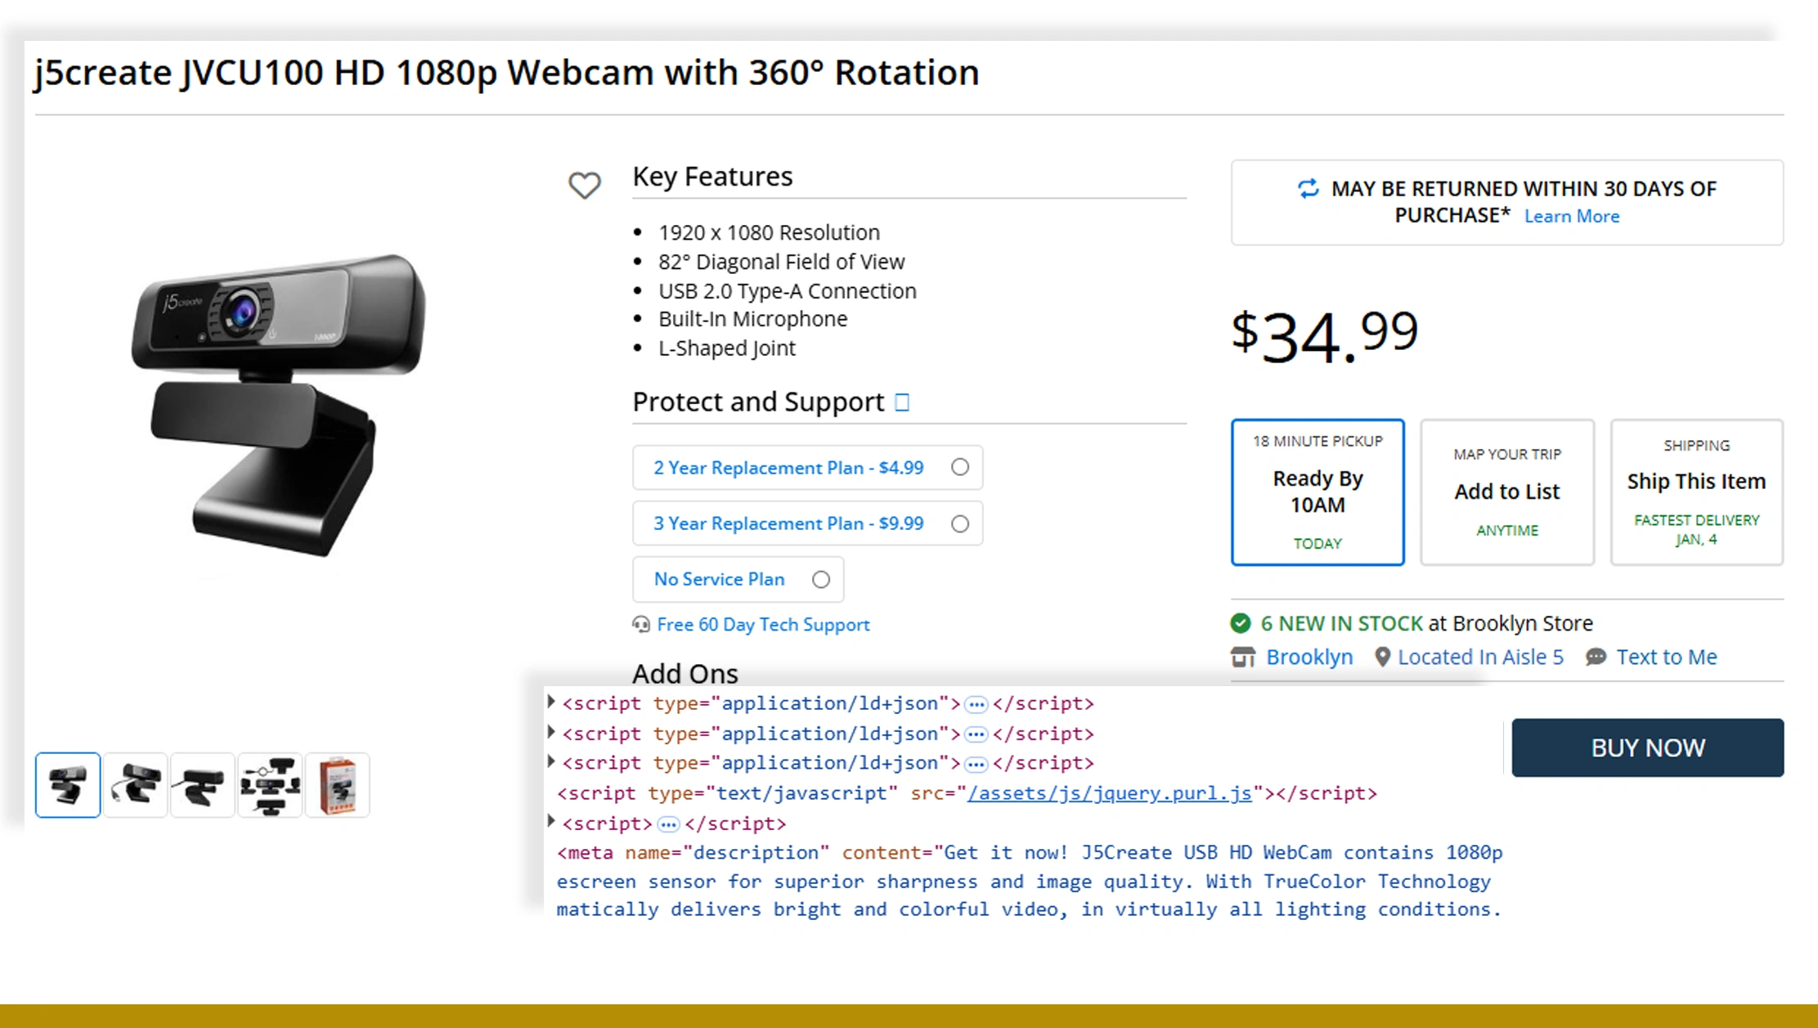
Task: Click the location pin beside Located In Aisle 5
Action: tap(1382, 657)
